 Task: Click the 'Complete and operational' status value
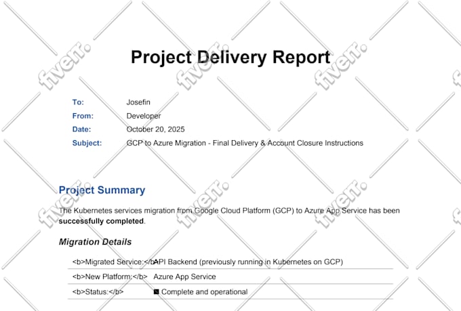[x=204, y=292]
